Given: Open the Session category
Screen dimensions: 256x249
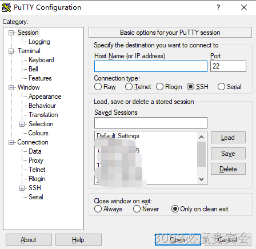Looking at the screenshot, I should (x=28, y=33).
